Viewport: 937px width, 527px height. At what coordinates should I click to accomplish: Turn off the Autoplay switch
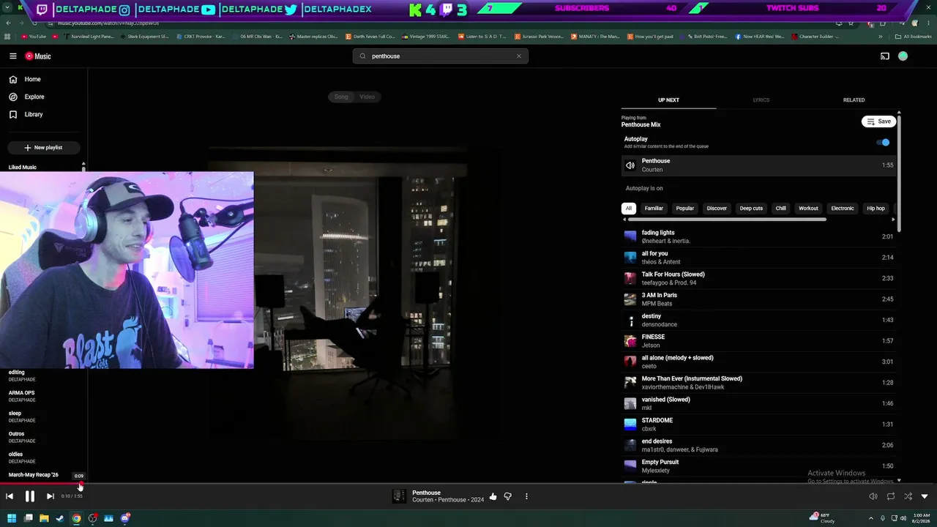pyautogui.click(x=883, y=143)
